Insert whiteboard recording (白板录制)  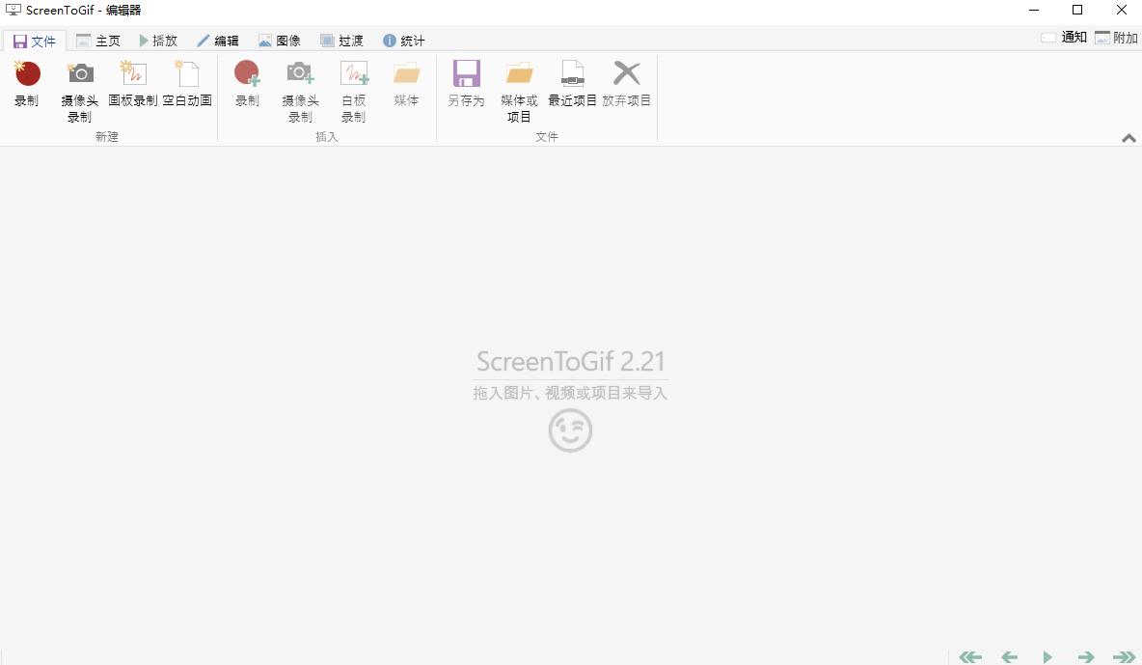click(x=354, y=91)
